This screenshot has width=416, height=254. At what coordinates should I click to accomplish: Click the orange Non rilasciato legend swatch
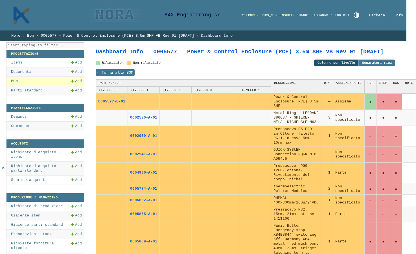pyautogui.click(x=129, y=63)
